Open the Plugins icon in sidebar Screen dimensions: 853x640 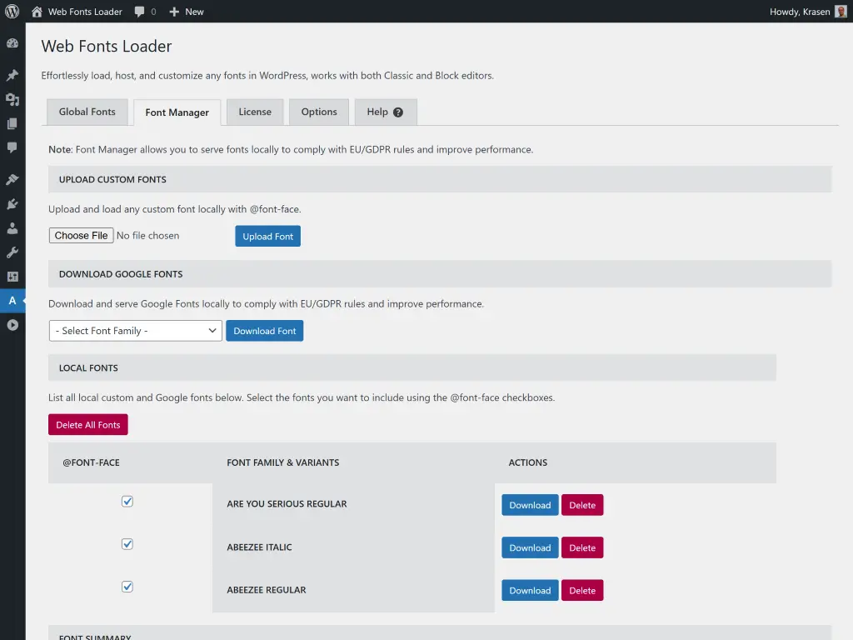coord(12,203)
